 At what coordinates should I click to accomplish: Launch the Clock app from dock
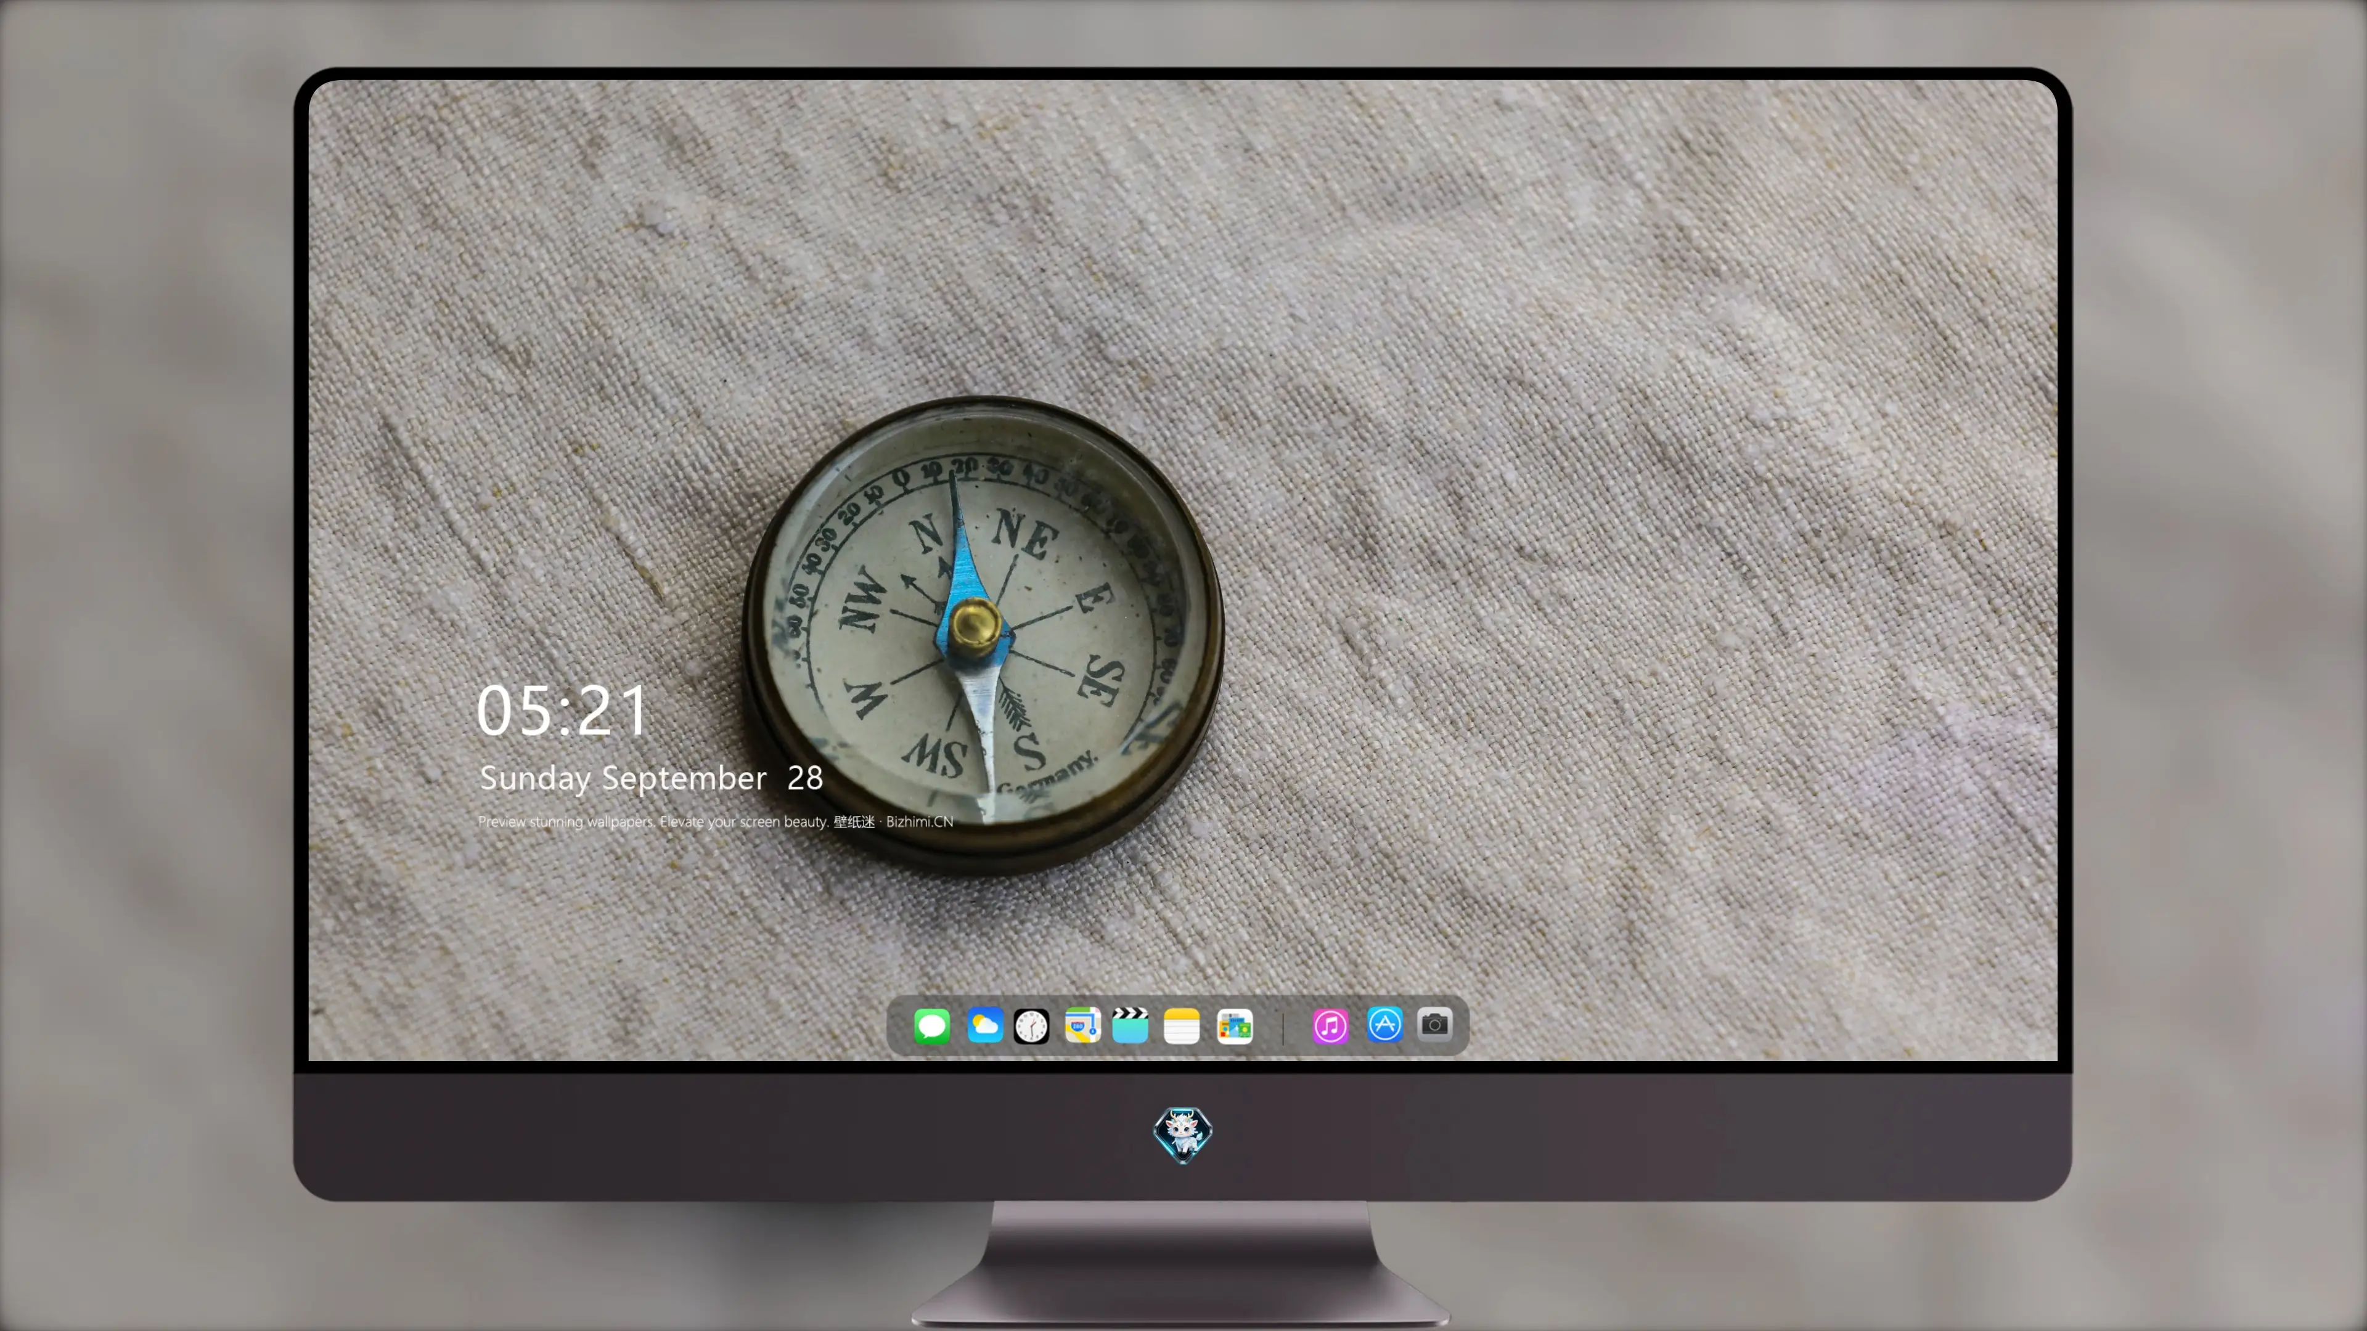[x=1031, y=1025]
